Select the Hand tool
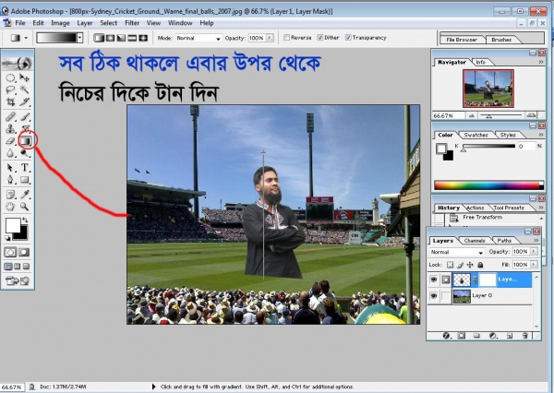 pyautogui.click(x=11, y=207)
